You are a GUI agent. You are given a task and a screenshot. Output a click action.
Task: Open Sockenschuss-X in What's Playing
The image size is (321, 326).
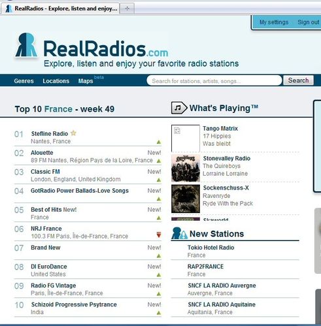[226, 187]
